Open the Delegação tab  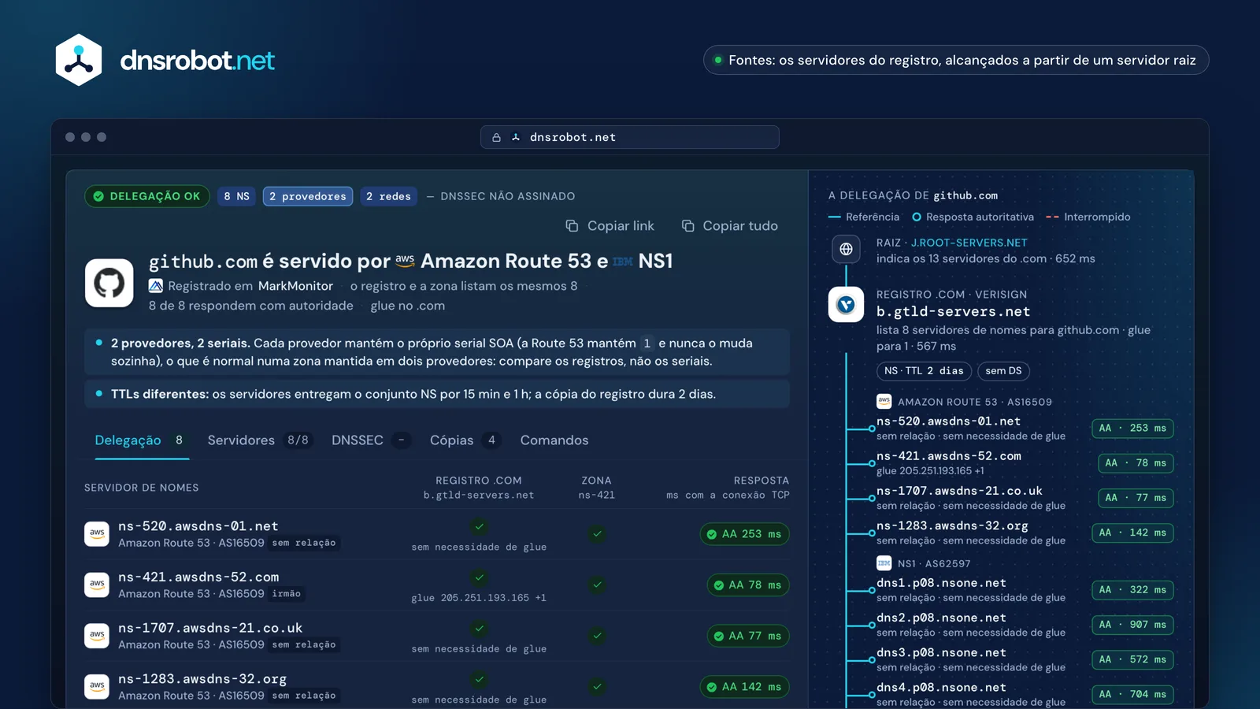(140, 440)
